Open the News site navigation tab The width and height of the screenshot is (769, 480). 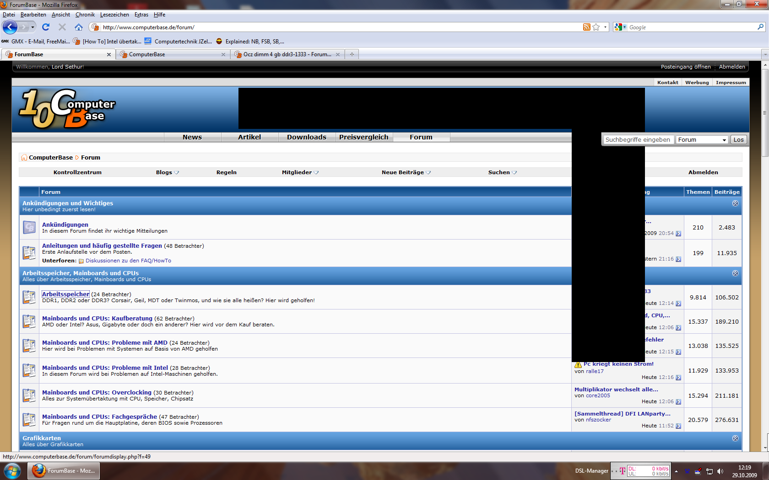click(192, 137)
